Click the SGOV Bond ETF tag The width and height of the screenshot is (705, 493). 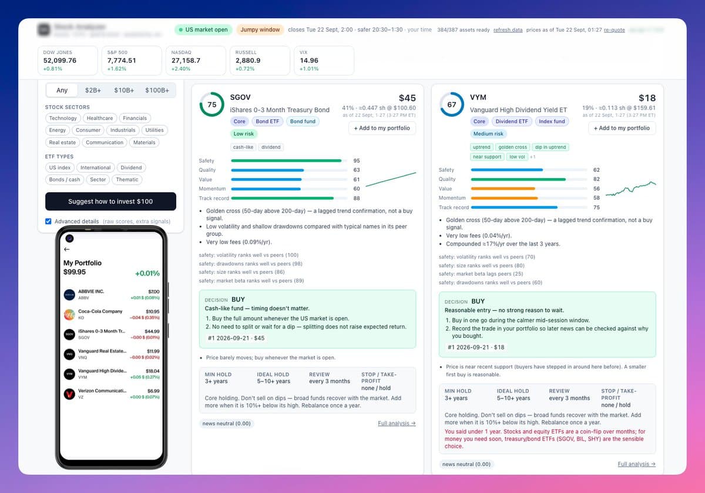point(268,122)
